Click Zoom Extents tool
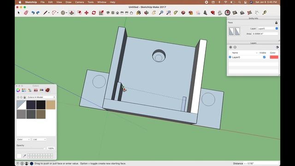The width and height of the screenshot is (295, 166). pos(169,12)
